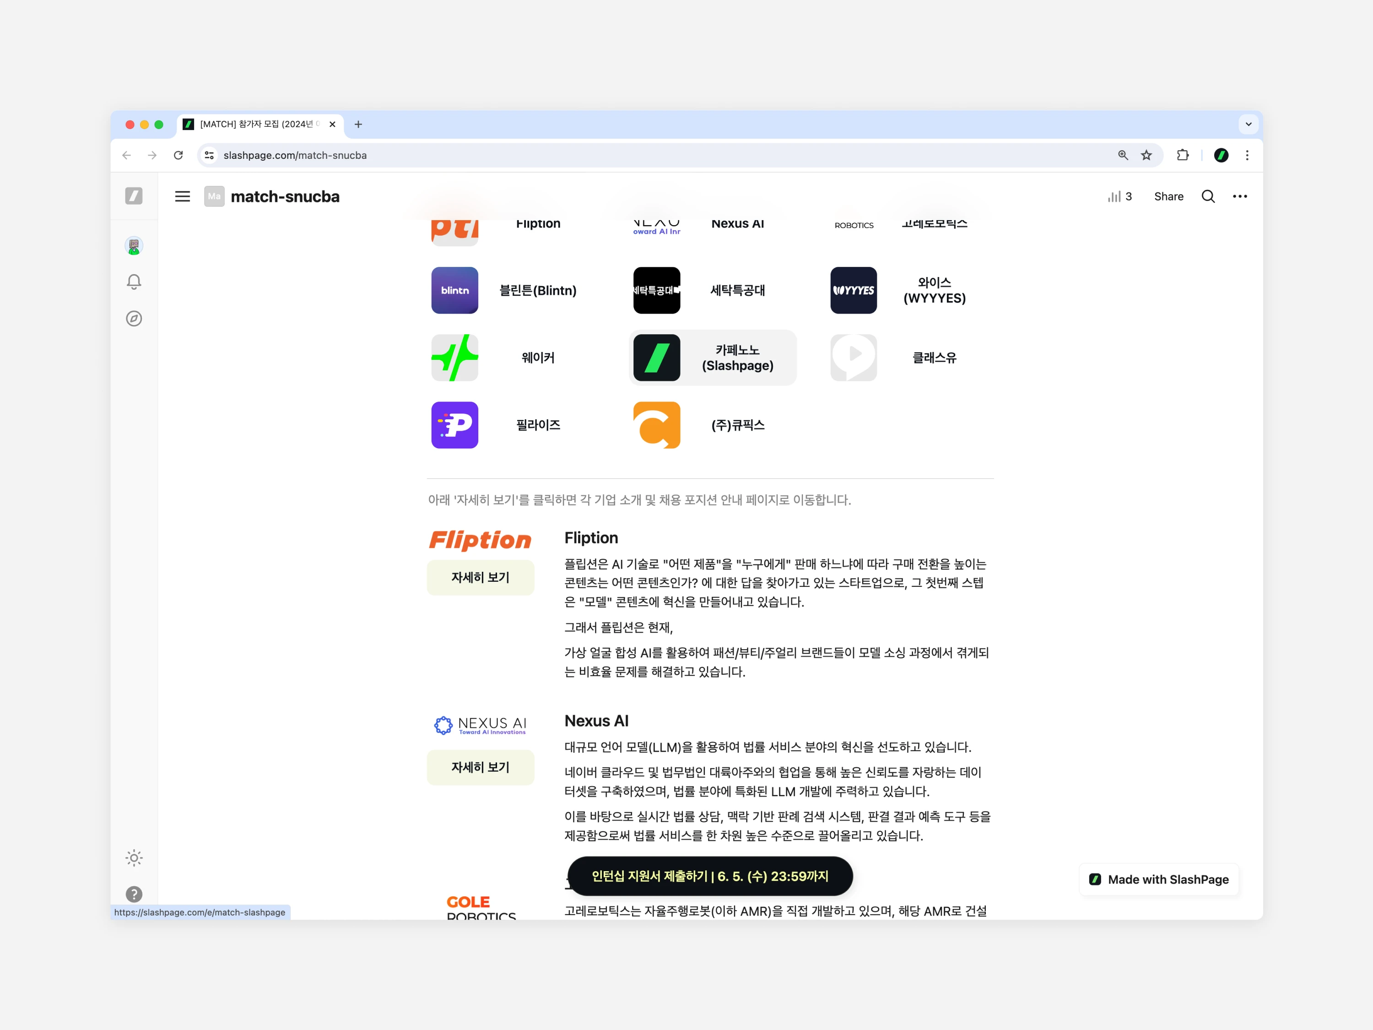Screen dimensions: 1373x1030
Task: Click the 블린튼(Blintn) company name
Action: [538, 291]
